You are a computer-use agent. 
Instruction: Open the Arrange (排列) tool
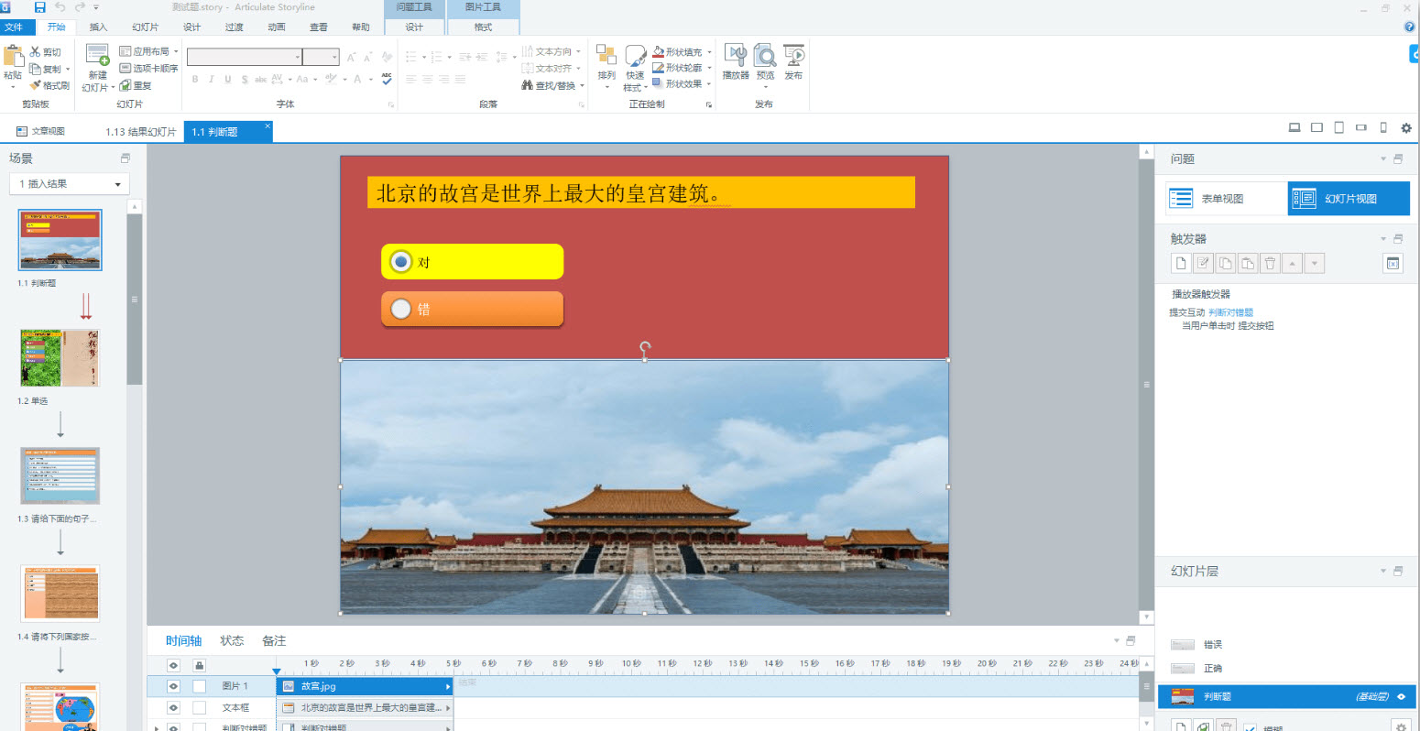606,55
